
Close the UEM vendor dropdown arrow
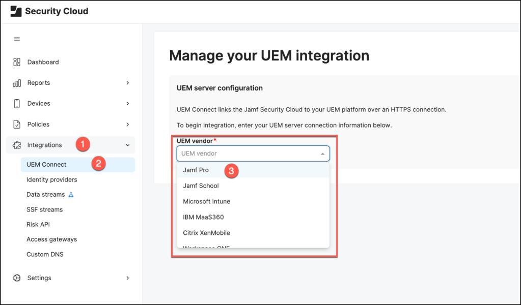322,154
